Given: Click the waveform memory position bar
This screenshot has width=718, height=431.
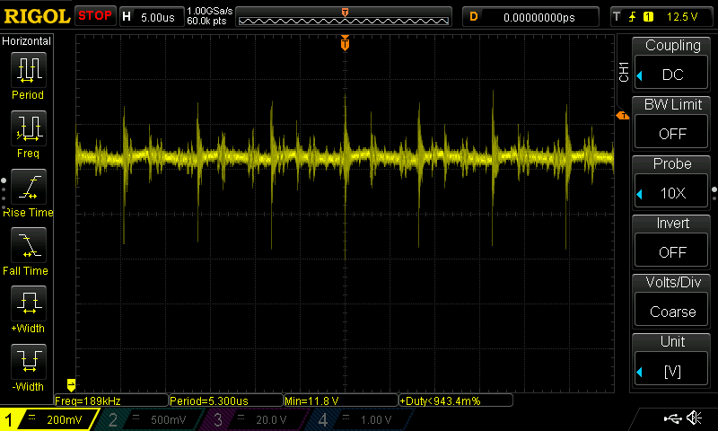Looking at the screenshot, I should point(346,17).
